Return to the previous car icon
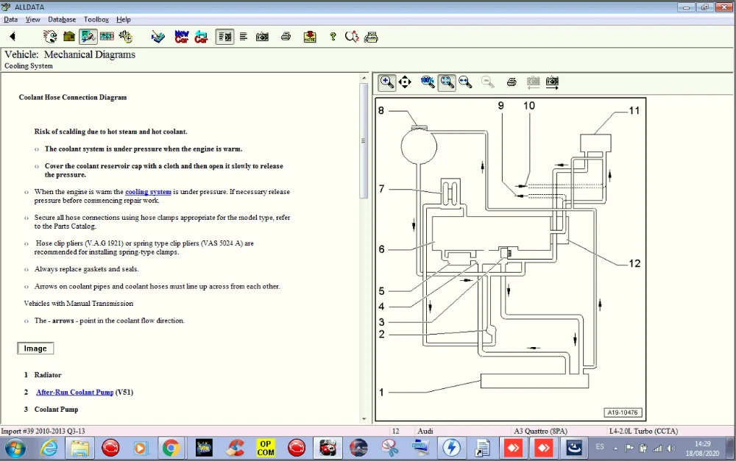The width and height of the screenshot is (736, 461). [201, 37]
